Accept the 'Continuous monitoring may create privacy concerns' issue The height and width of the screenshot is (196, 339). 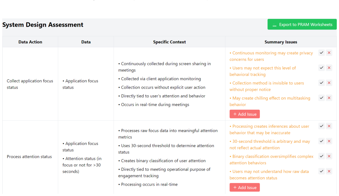321,53
